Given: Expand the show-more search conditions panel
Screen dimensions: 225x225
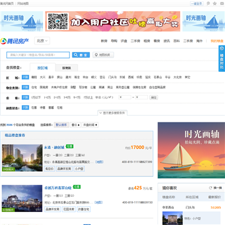Looking at the screenshot, I should pos(112,113).
